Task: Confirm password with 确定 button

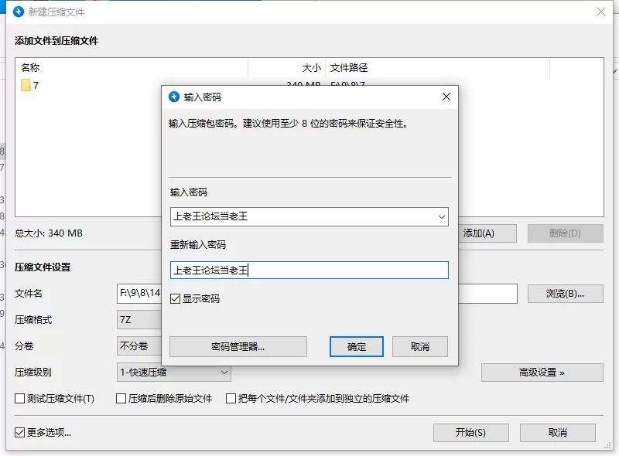Action: [x=357, y=347]
